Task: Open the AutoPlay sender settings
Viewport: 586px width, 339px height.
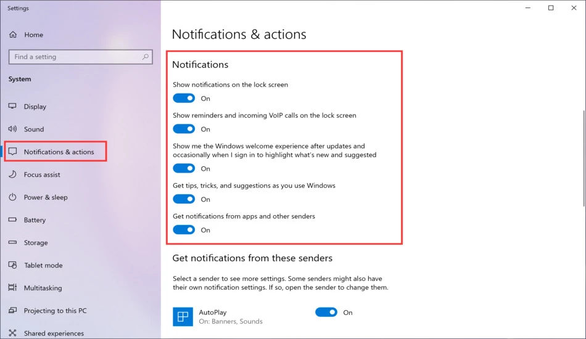Action: point(218,317)
